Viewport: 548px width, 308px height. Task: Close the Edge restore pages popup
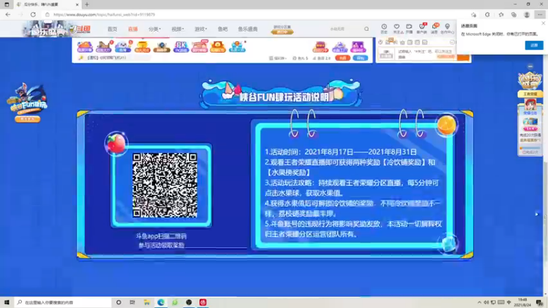(543, 23)
